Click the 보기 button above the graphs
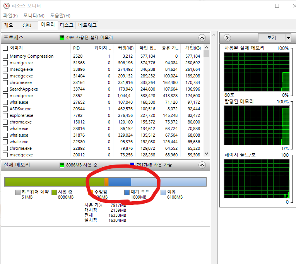The image size is (296, 264). 271,38
